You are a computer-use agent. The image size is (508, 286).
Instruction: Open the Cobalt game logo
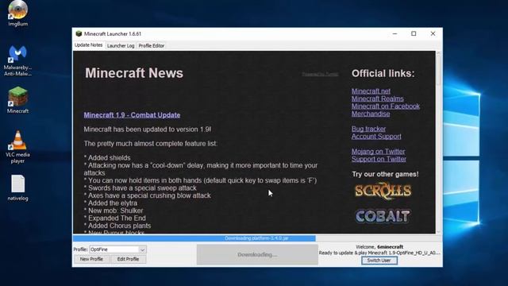[383, 216]
